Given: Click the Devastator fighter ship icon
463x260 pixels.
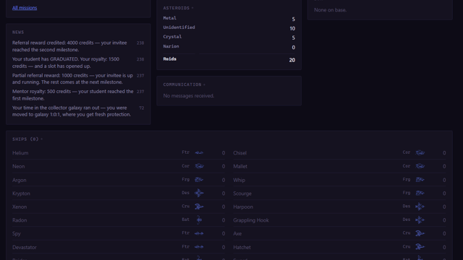Looking at the screenshot, I should click(x=199, y=247).
